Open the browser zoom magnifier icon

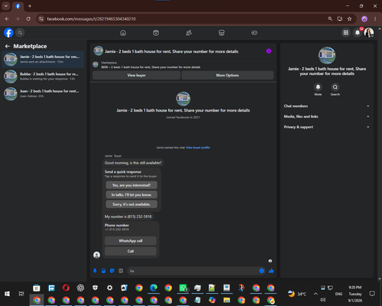point(330,19)
